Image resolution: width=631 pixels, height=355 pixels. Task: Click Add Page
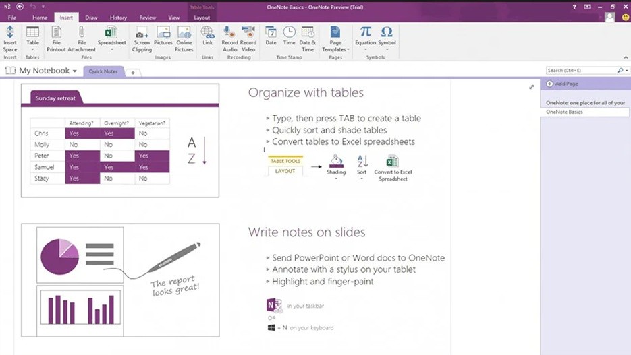[x=562, y=84]
